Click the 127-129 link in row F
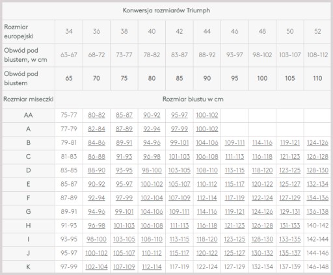This screenshot has width=333, height=275. click(x=290, y=198)
